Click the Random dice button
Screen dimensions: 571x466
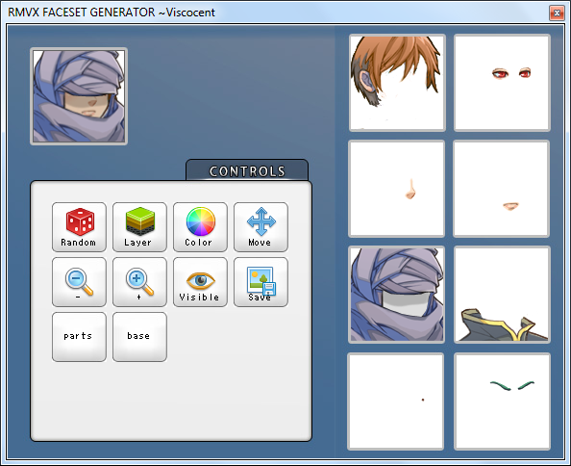tap(79, 227)
